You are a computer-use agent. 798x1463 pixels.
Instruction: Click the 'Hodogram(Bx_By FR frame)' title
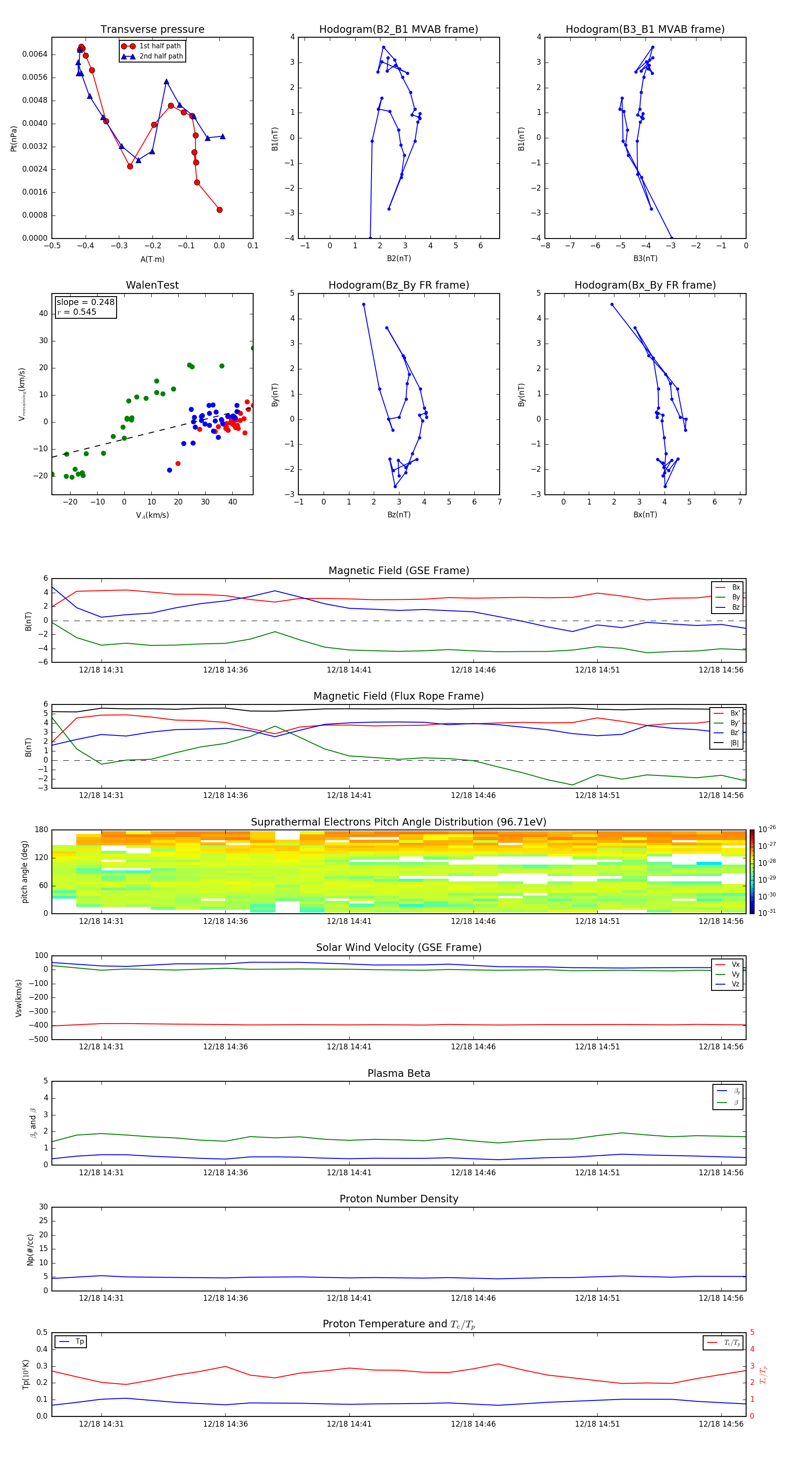tap(645, 285)
